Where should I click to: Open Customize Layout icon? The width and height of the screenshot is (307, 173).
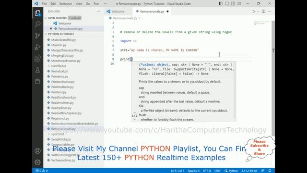click(239, 3)
